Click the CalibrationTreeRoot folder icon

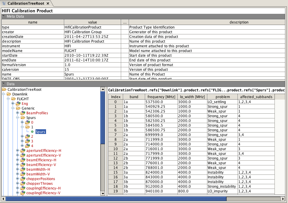point(4,89)
